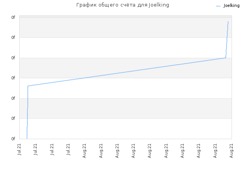The image size is (247, 185).
Task: Click the last Jul.21 x-axis label
Action: point(68,149)
